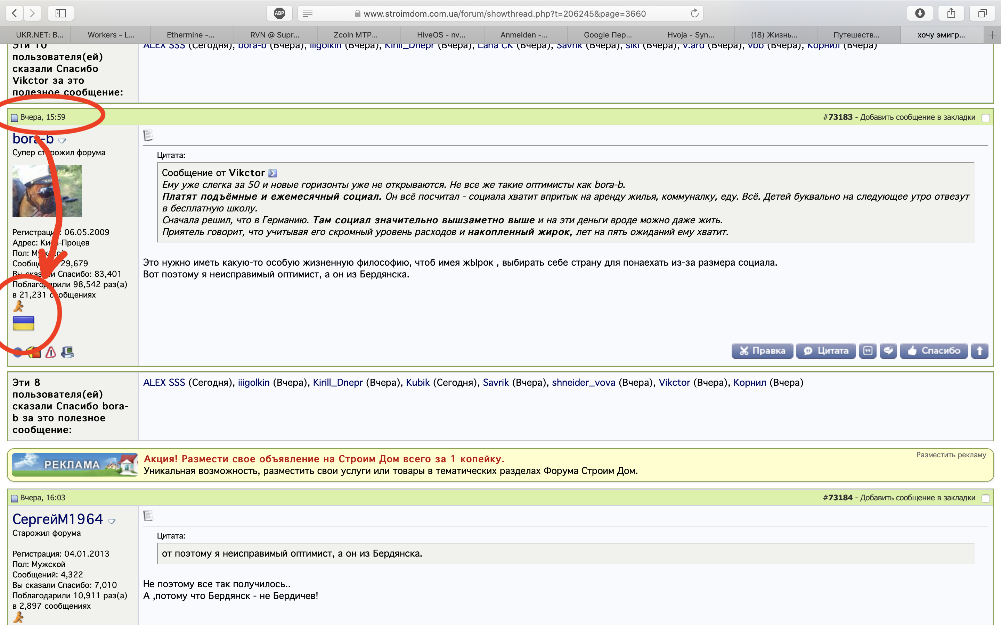Switch to the Путешеств... tab
This screenshot has height=625, width=1001.
click(x=856, y=35)
